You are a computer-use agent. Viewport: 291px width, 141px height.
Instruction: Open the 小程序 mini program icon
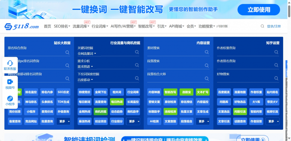pyautogui.click(x=10, y=100)
